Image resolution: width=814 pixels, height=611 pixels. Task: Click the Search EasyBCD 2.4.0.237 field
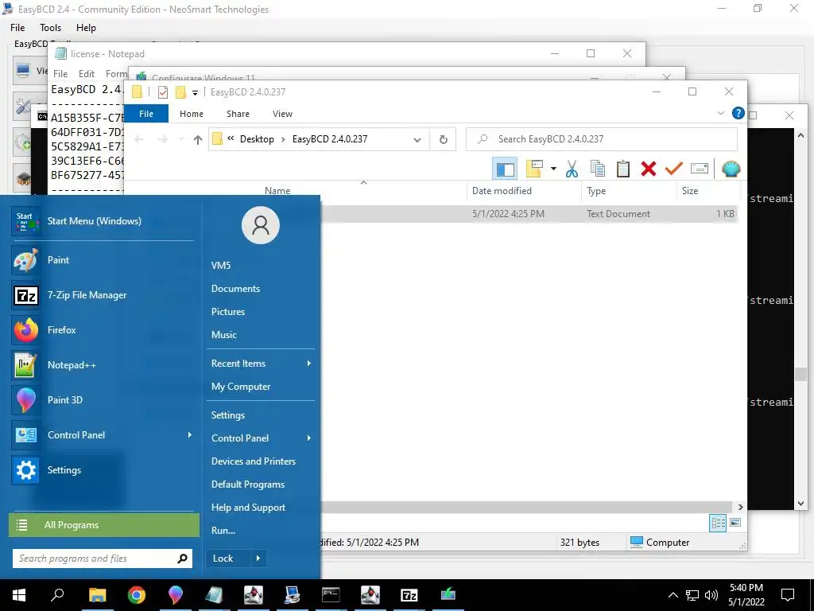point(602,139)
